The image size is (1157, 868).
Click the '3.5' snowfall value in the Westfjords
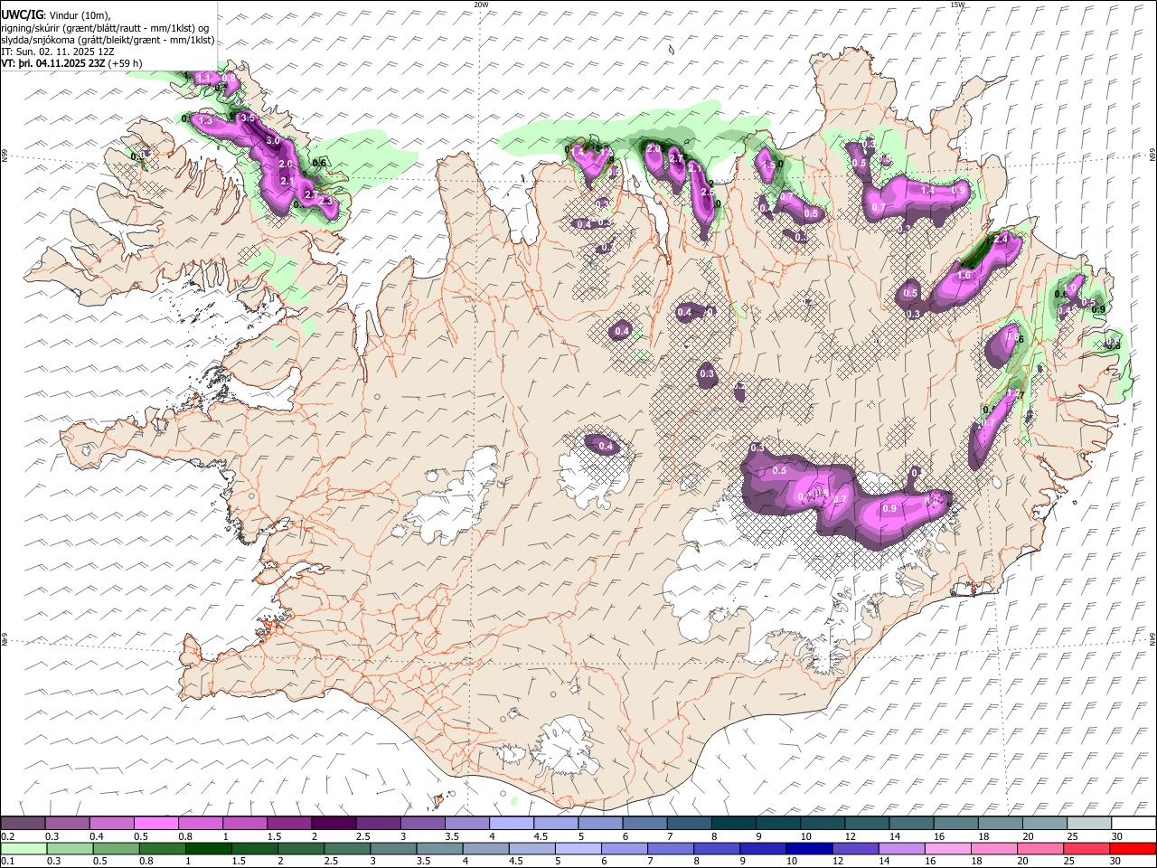point(249,118)
